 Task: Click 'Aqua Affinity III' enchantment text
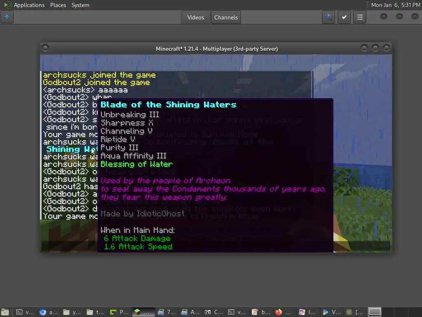(133, 156)
